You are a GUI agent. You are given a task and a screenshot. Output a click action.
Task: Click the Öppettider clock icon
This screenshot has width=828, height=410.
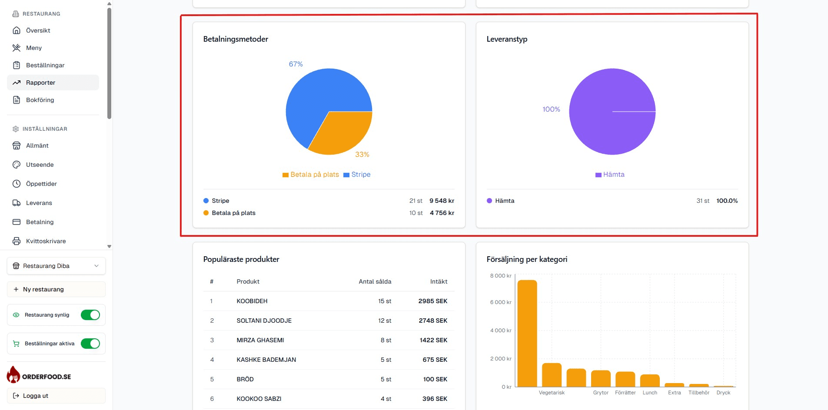pos(17,184)
